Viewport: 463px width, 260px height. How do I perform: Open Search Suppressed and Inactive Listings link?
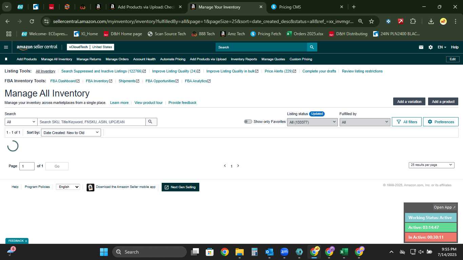(103, 71)
